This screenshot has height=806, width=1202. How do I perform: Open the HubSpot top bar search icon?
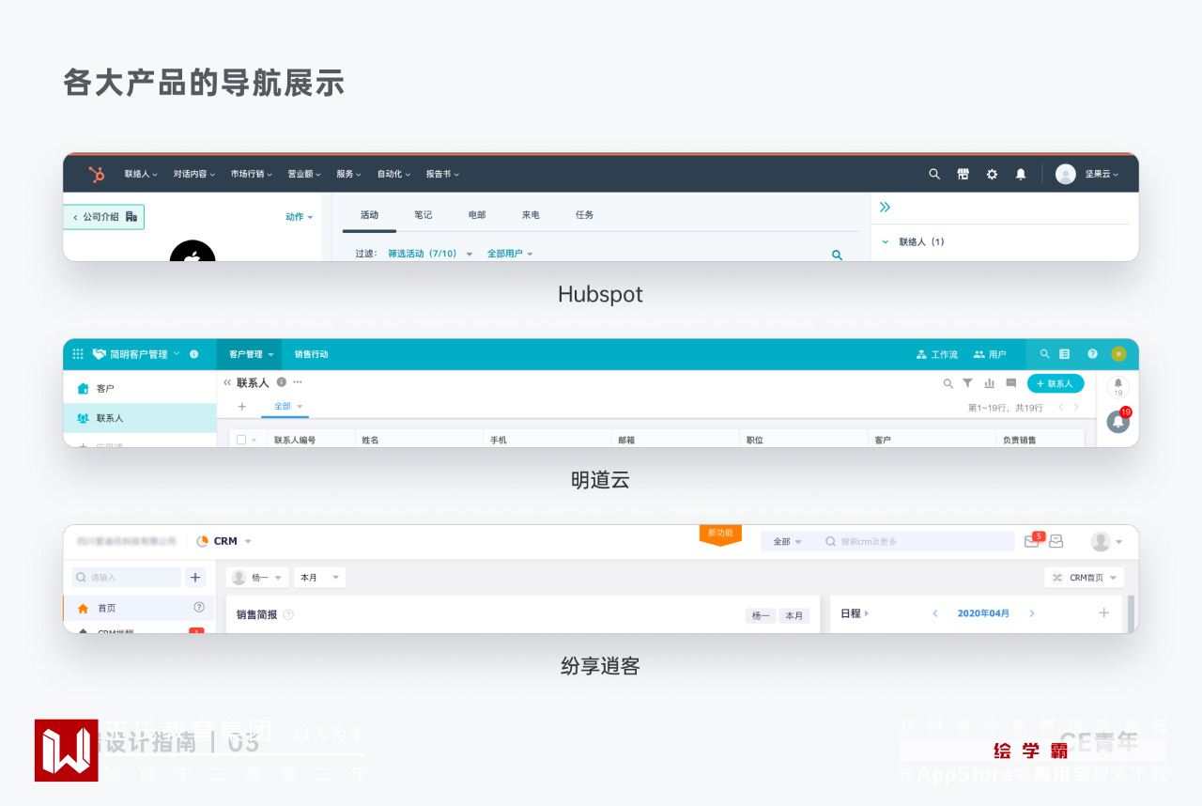coord(934,174)
